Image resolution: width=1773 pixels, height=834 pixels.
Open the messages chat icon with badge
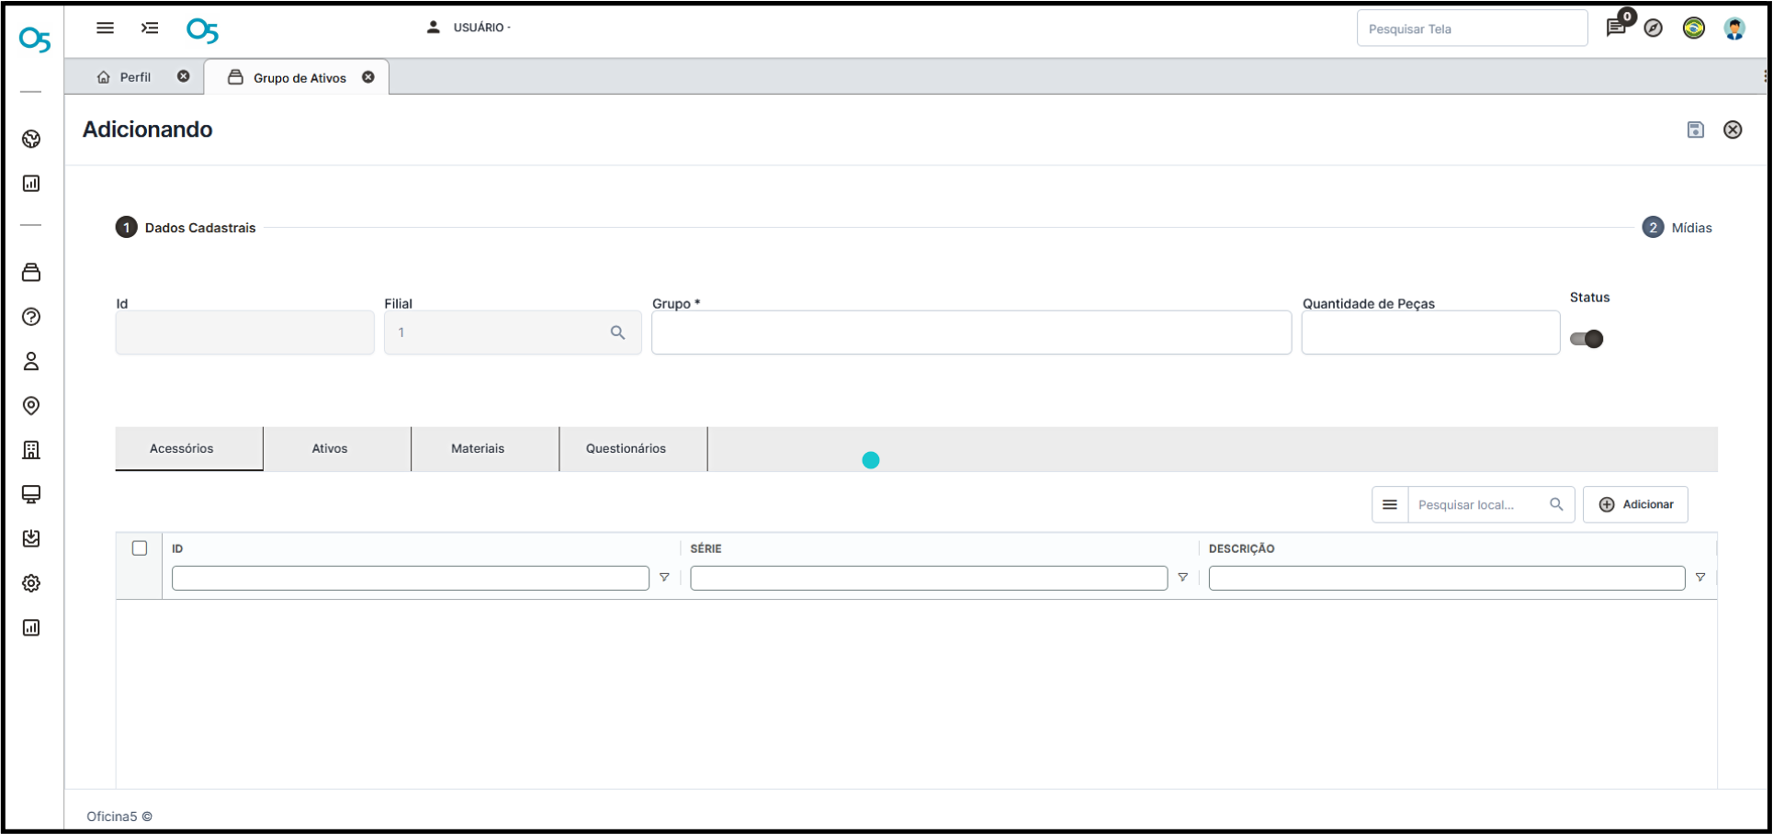[x=1615, y=28]
